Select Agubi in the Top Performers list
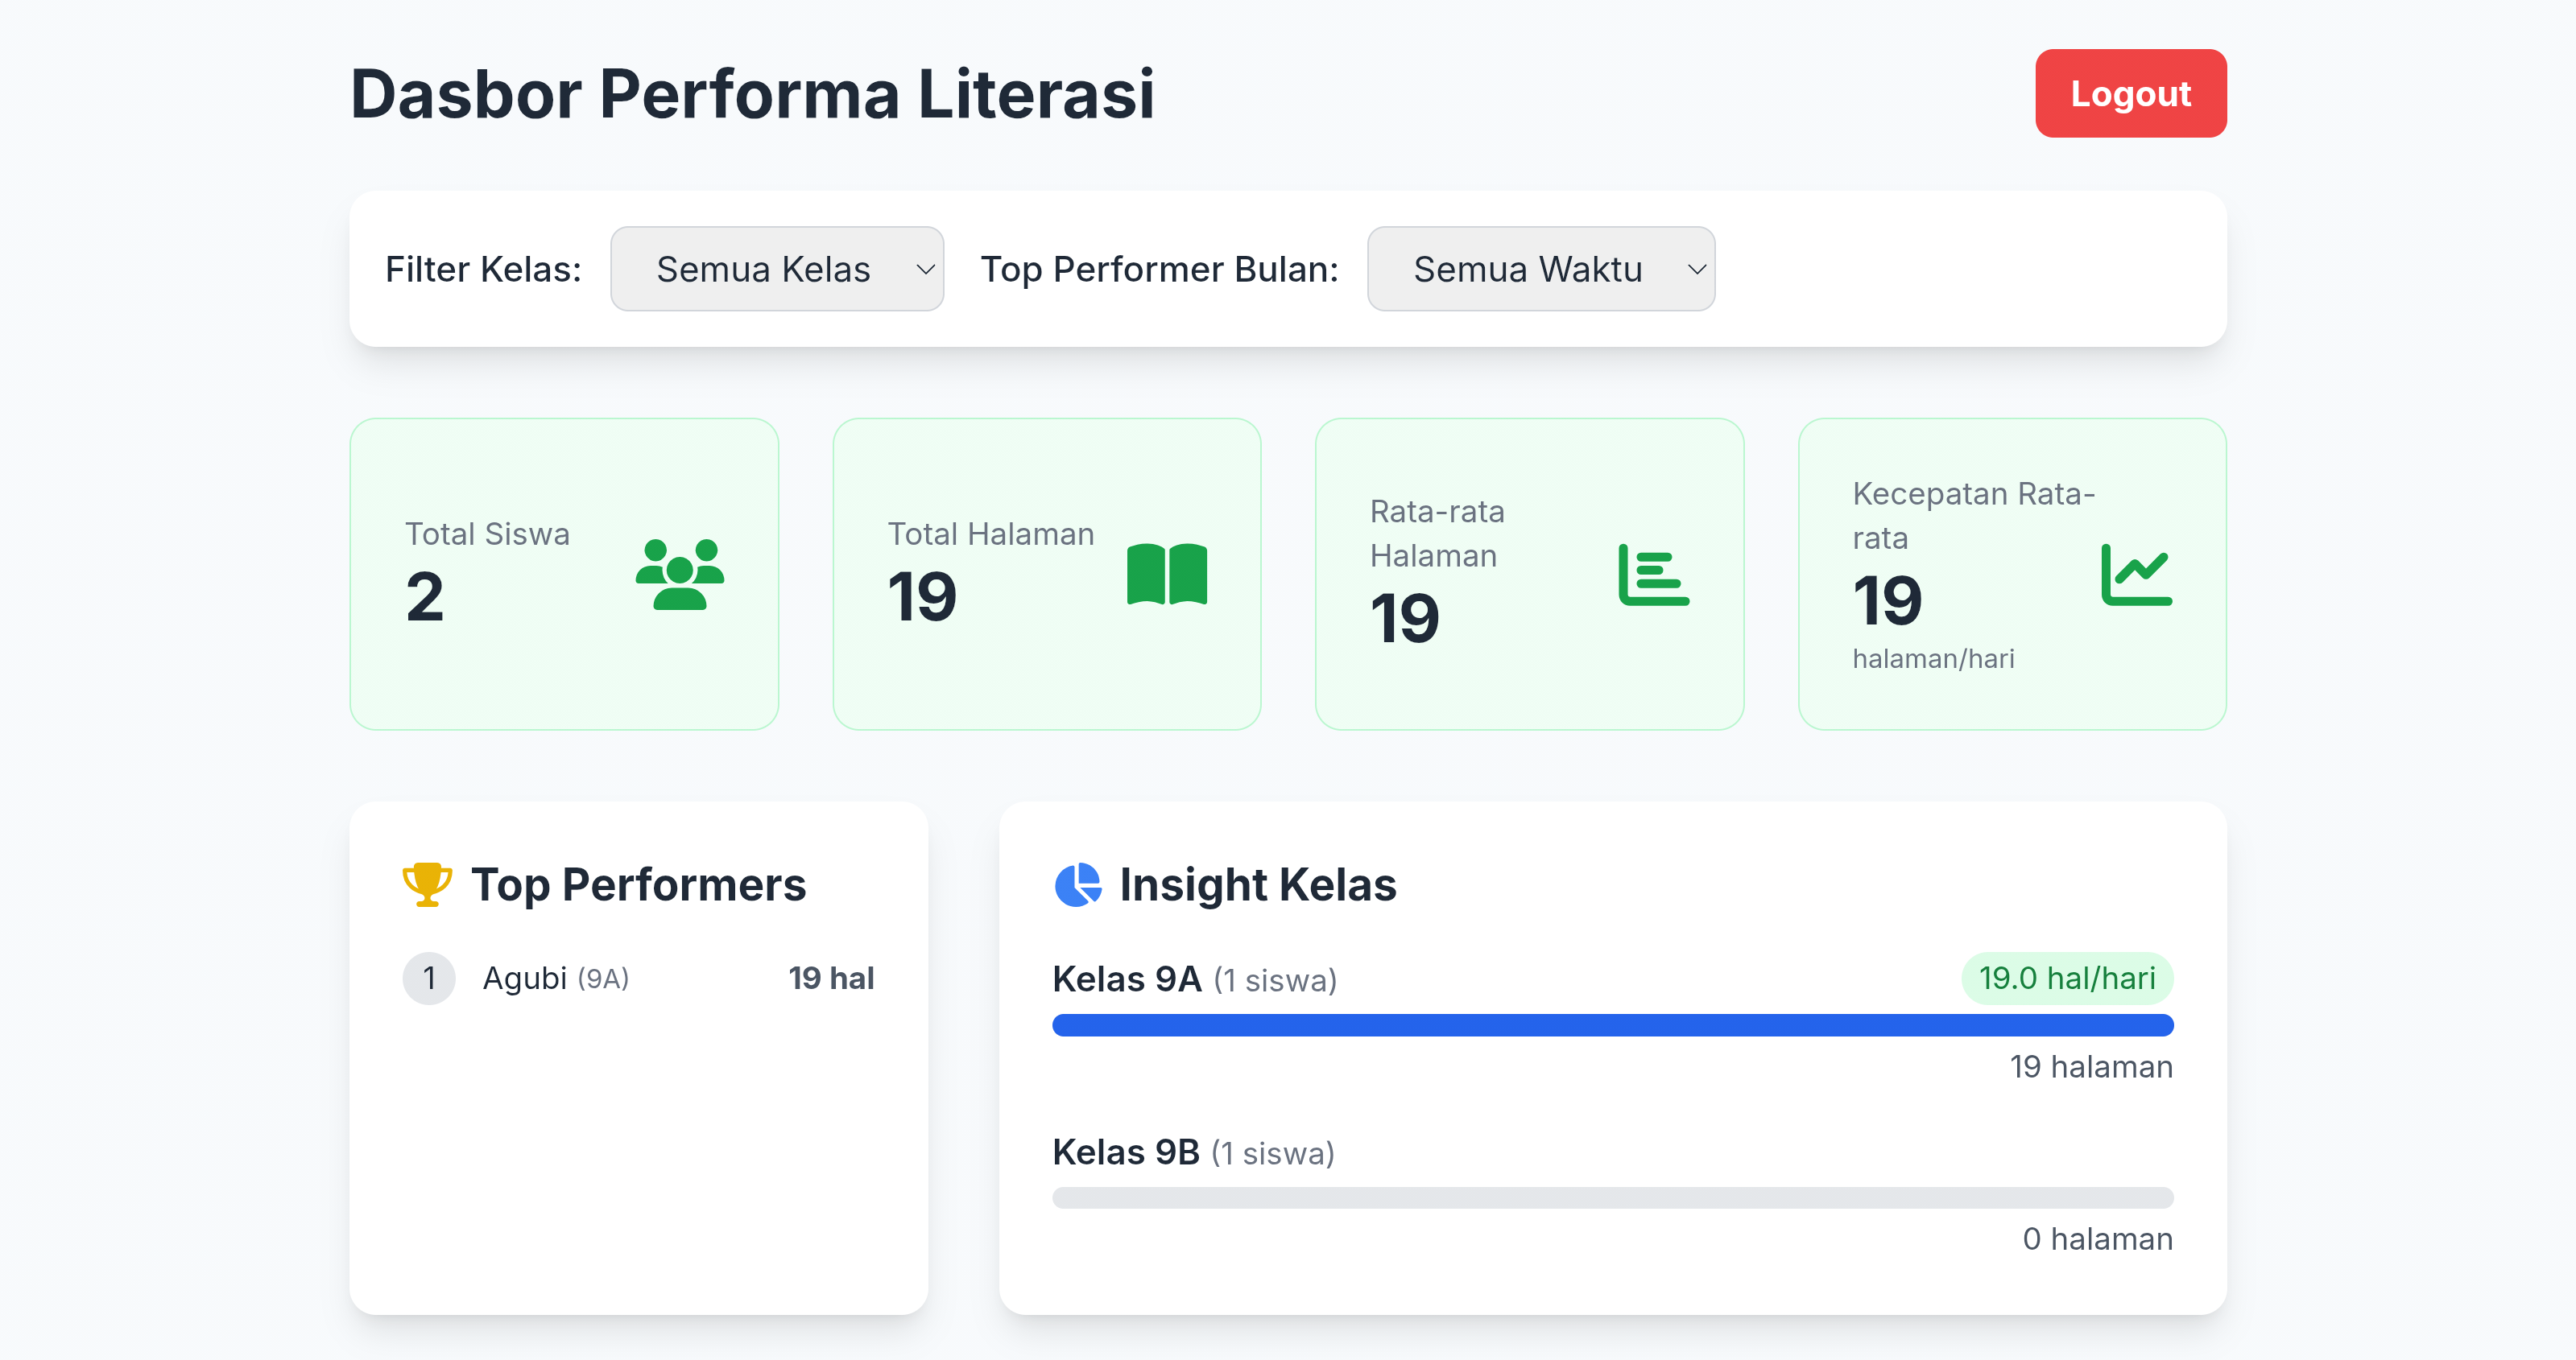This screenshot has width=2576, height=1360. pyautogui.click(x=526, y=977)
